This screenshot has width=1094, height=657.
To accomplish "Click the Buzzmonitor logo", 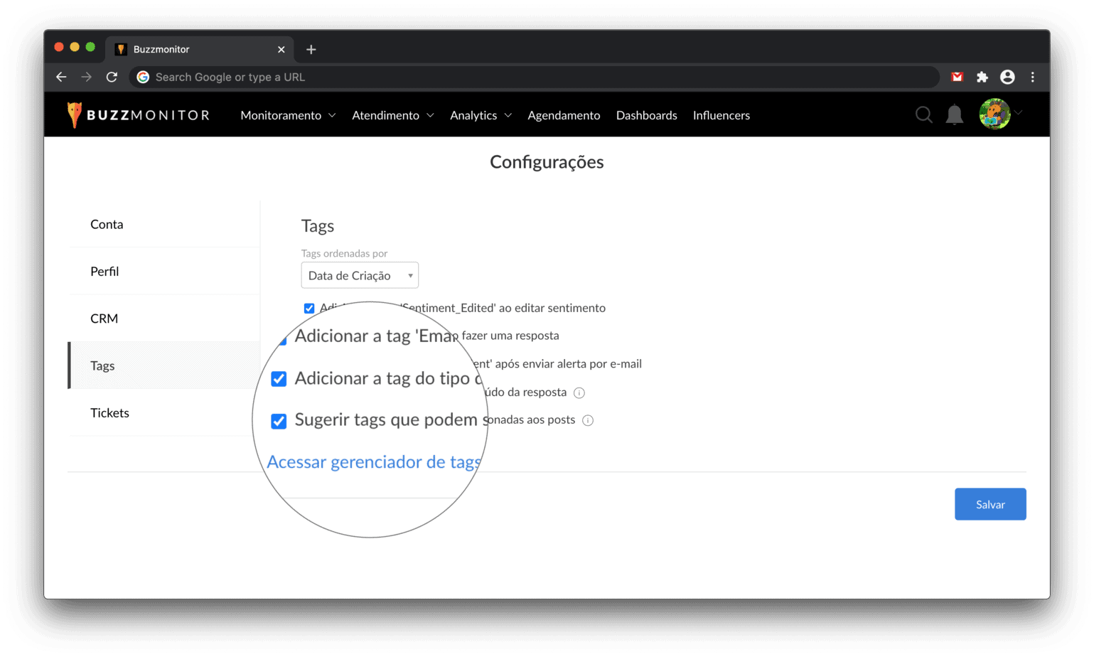I will tap(138, 115).
